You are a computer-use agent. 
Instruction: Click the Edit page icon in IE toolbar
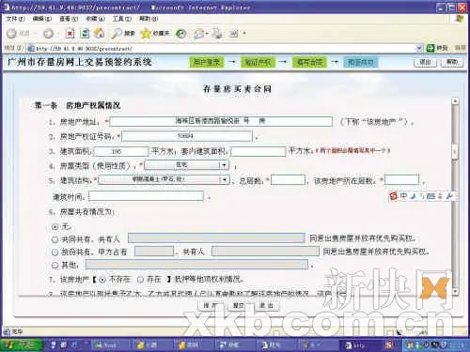coord(234,33)
